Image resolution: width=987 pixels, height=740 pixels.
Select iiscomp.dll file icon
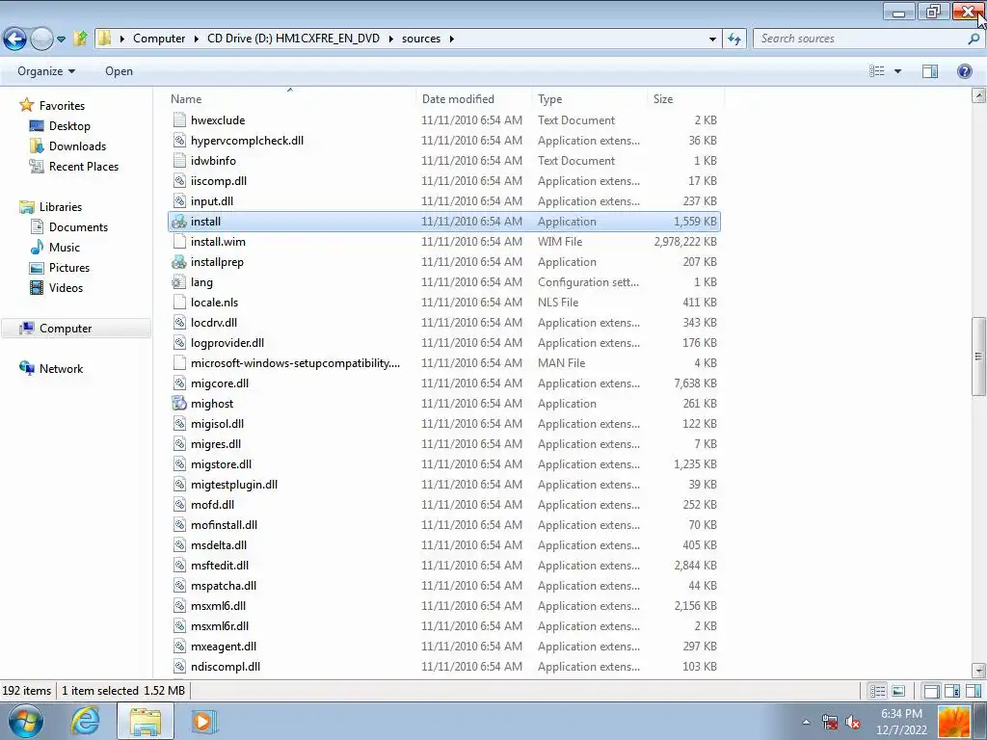[179, 180]
